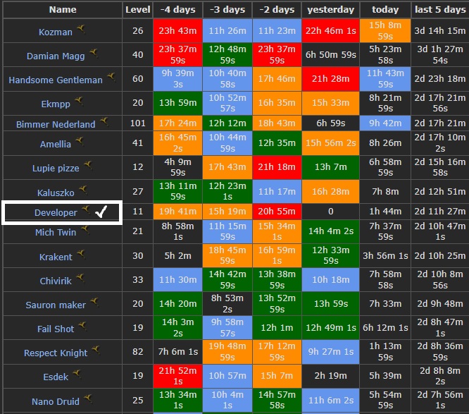The image size is (469, 414).
Task: Click the icon next to Handsome Gentleman
Action: click(111, 77)
